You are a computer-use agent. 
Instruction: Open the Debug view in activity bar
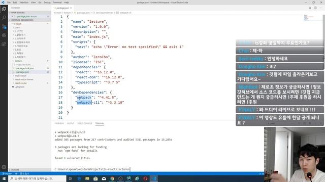(x=4, y=35)
